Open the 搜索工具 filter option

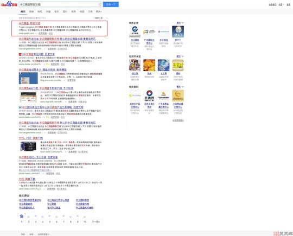click(98, 18)
